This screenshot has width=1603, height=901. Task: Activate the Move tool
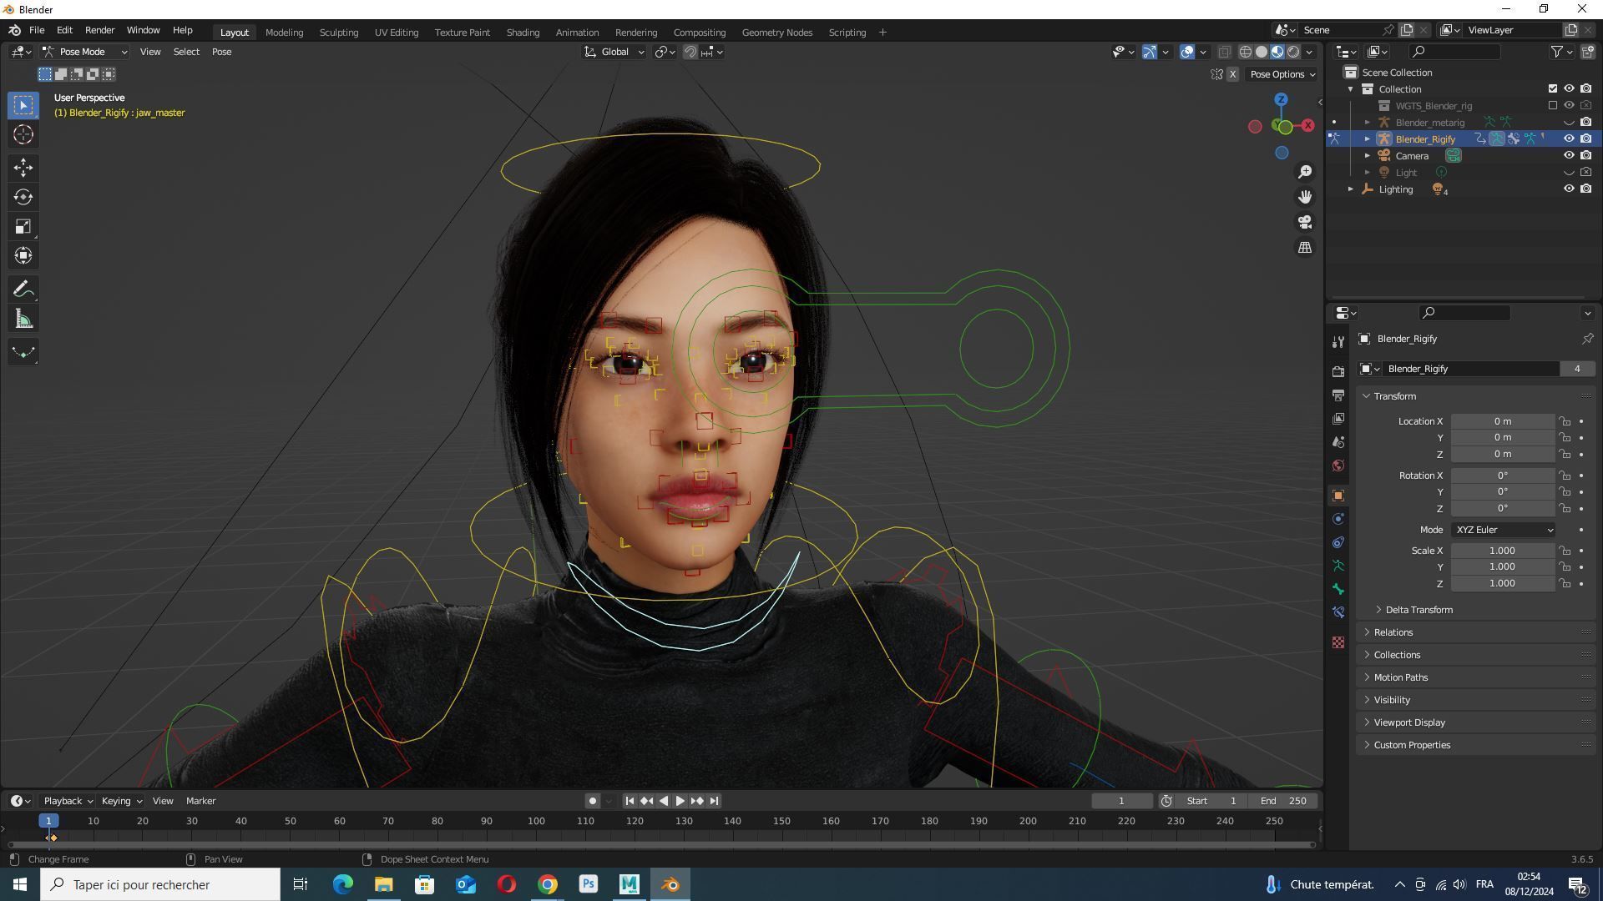(x=23, y=168)
